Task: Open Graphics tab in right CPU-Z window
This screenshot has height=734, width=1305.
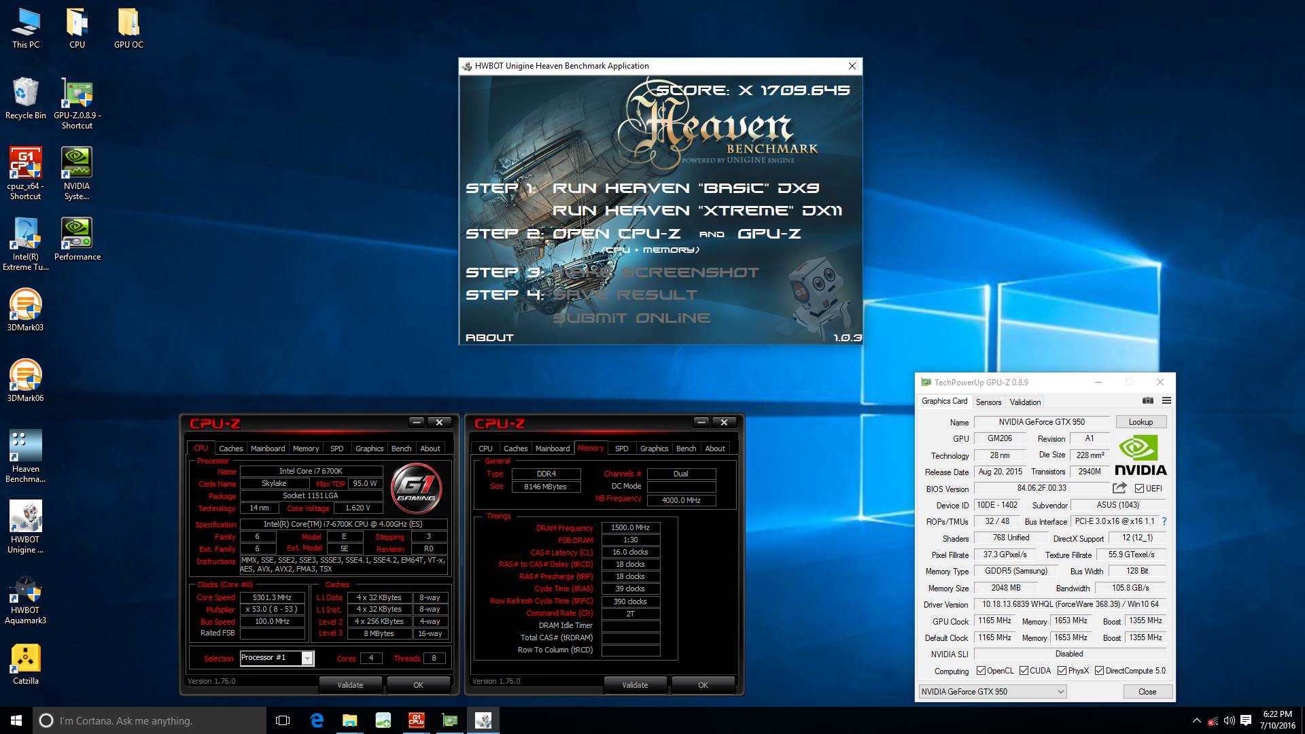Action: tap(654, 449)
